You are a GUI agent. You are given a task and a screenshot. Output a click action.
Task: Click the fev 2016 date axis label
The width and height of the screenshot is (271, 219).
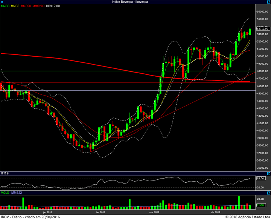(x=100, y=212)
